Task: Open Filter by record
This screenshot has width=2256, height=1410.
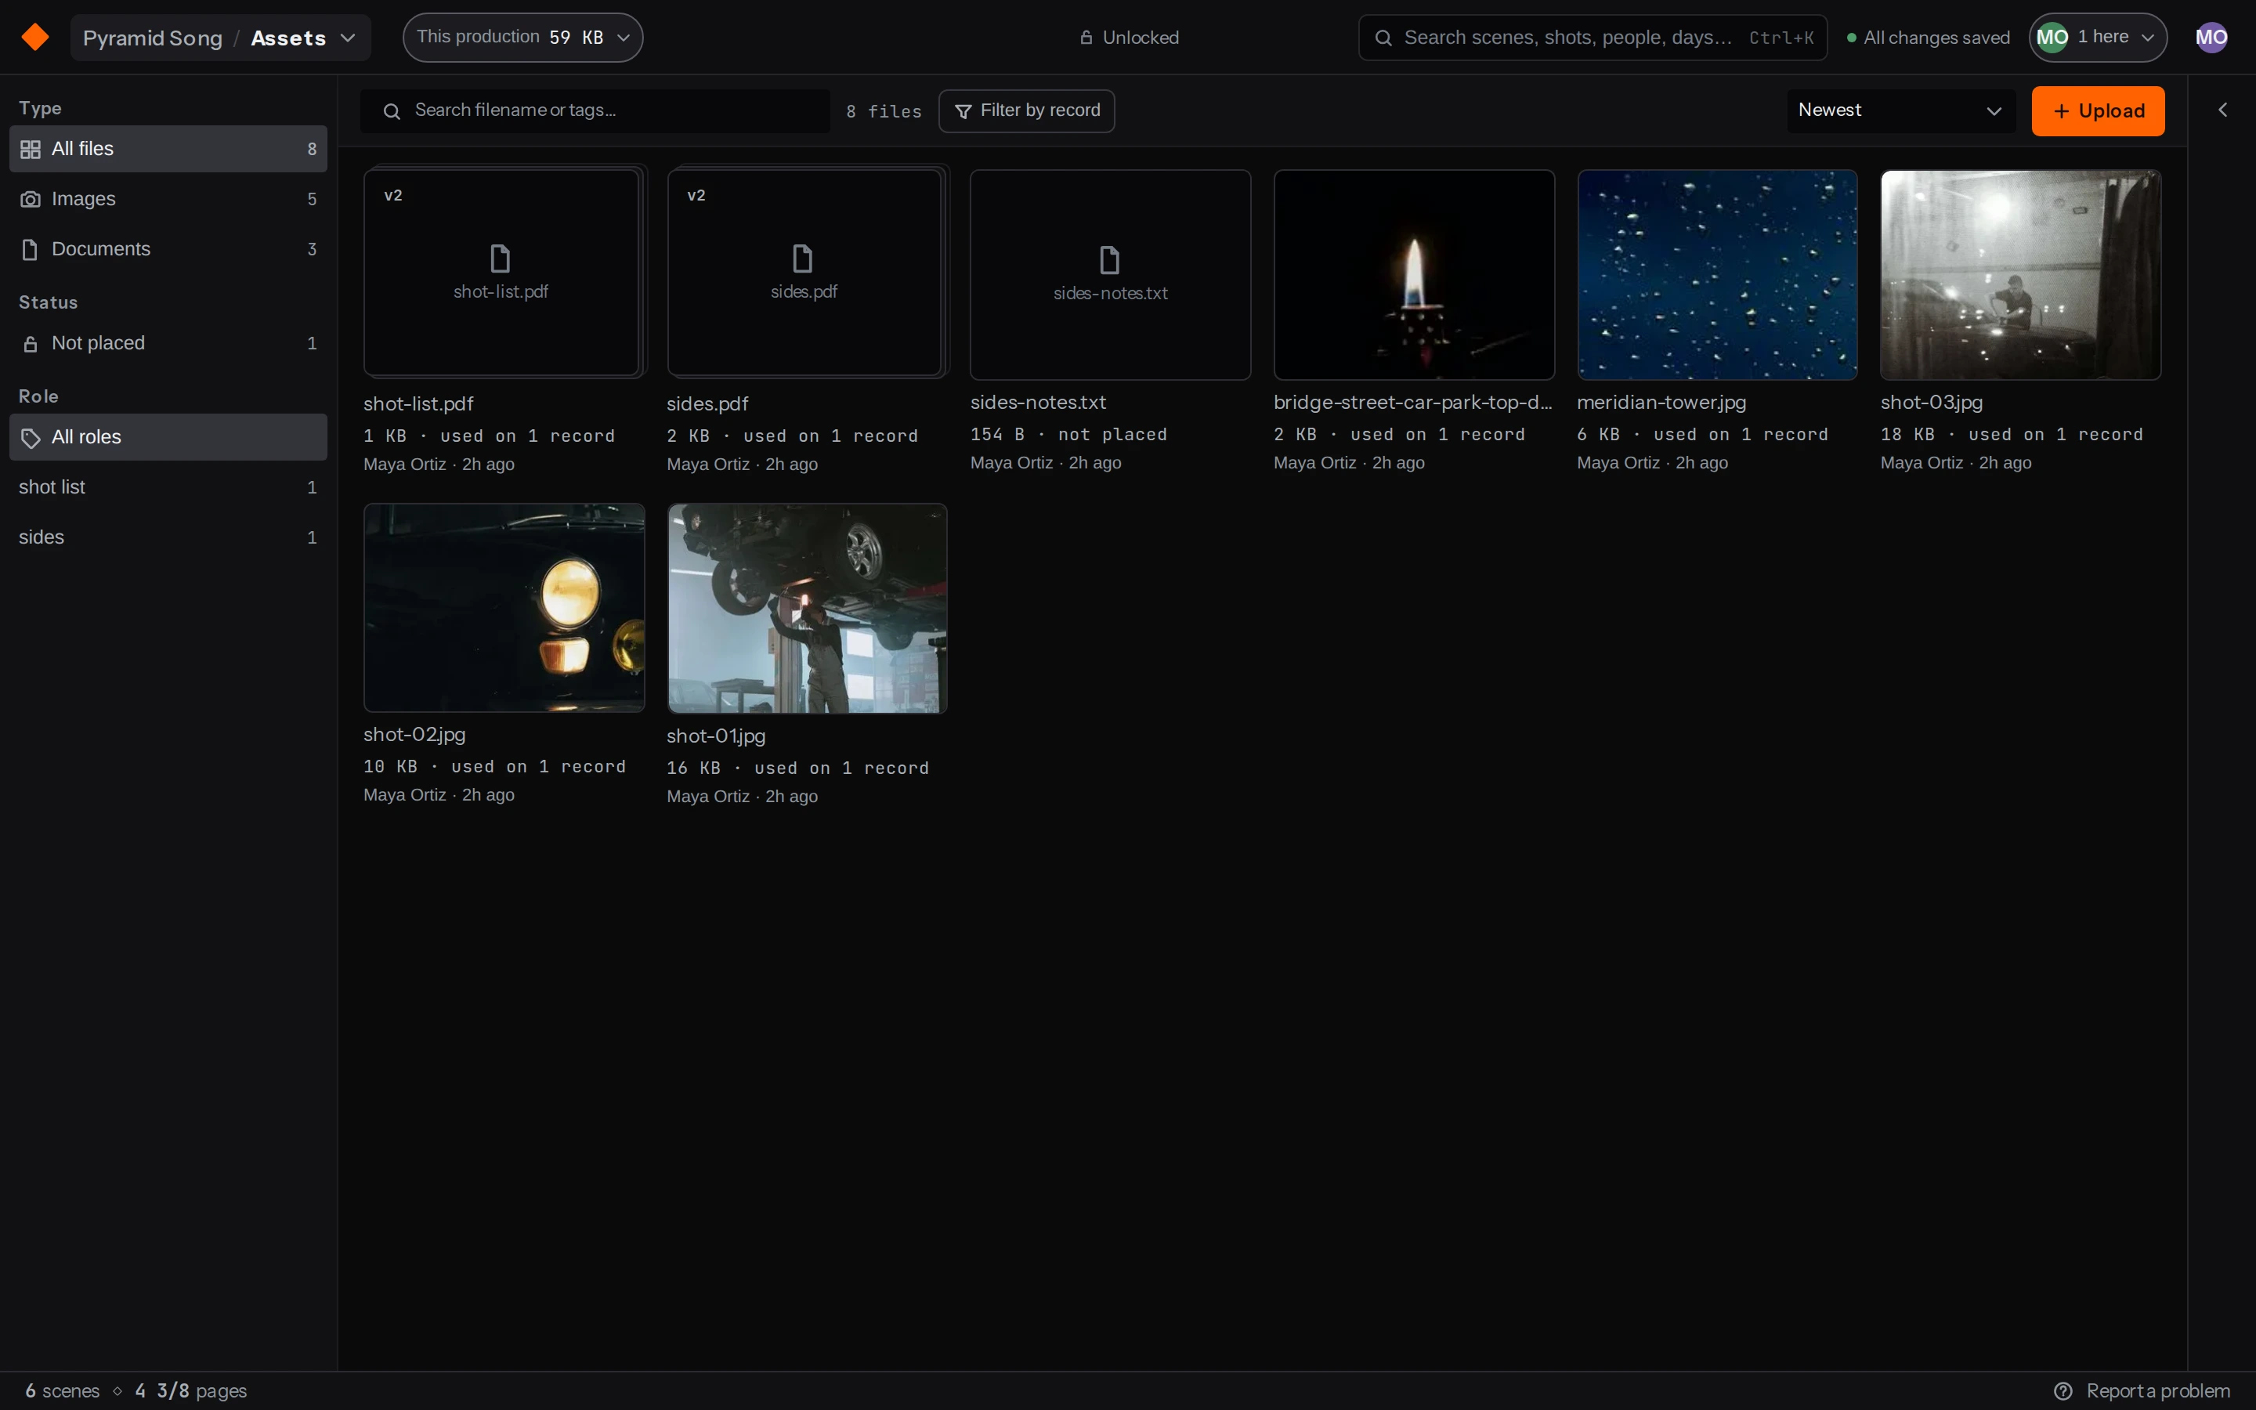Action: [1026, 111]
